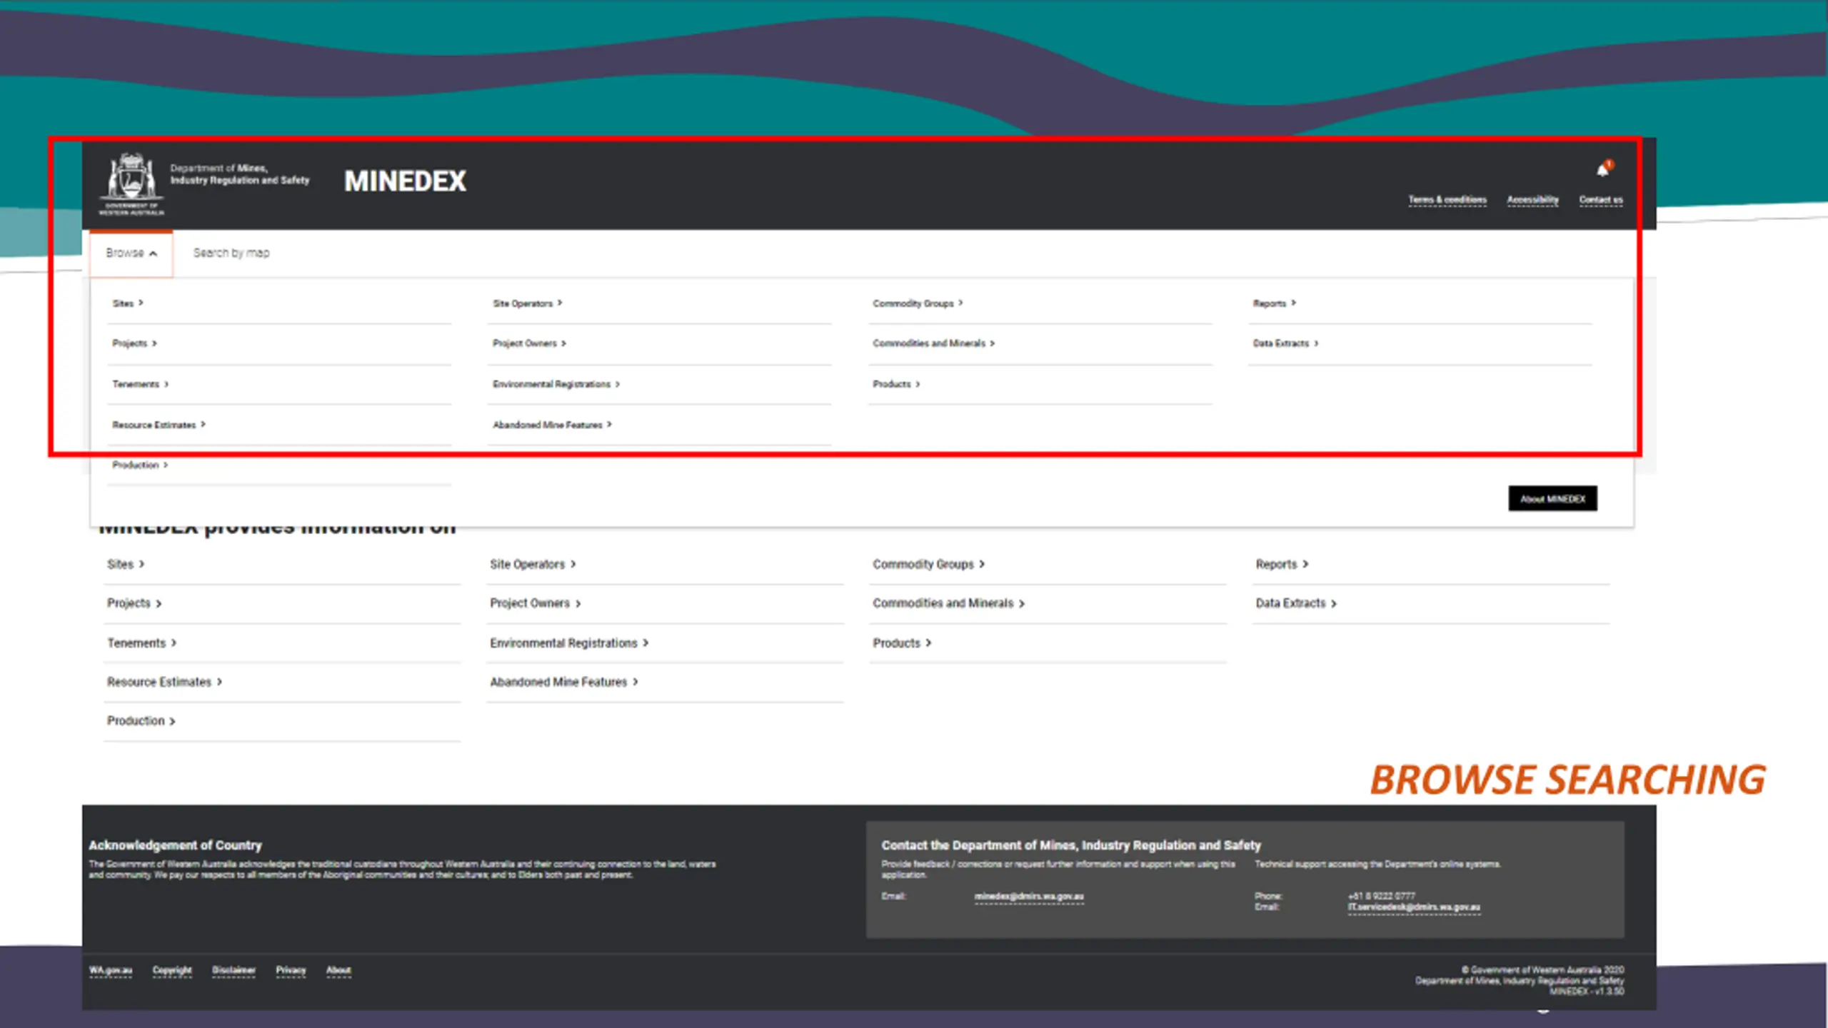The width and height of the screenshot is (1828, 1028).
Task: Open Disclaimer footer link
Action: pyautogui.click(x=233, y=970)
